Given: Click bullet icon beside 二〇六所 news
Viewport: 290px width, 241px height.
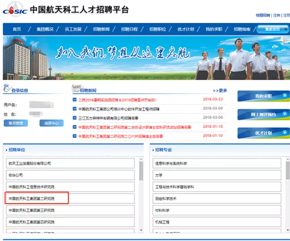Looking at the screenshot, I should coord(75,136).
